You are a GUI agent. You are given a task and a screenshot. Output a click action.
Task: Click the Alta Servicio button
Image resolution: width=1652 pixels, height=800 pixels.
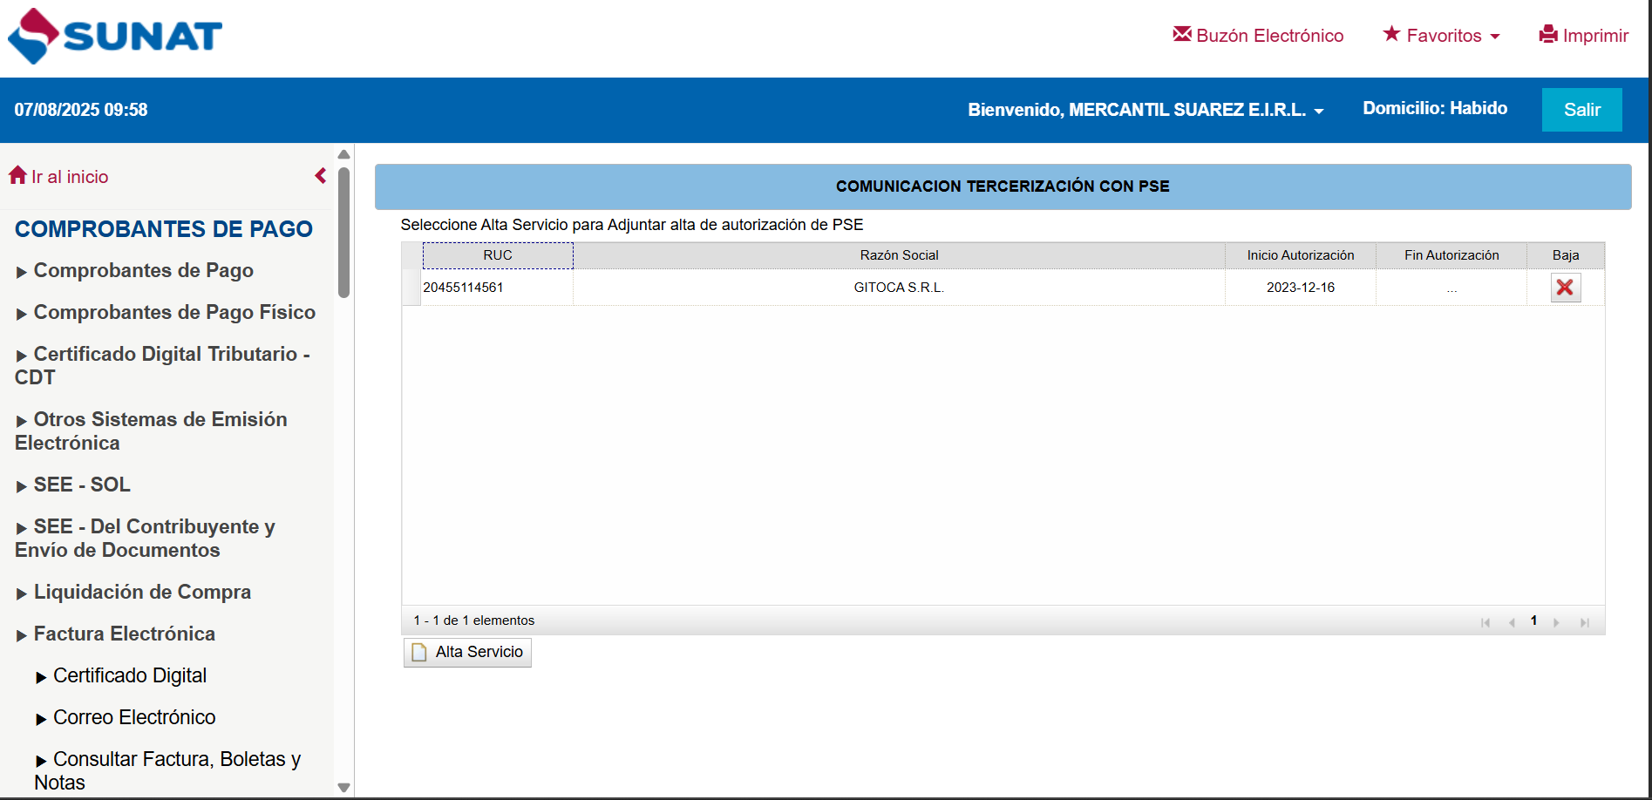pyautogui.click(x=467, y=653)
